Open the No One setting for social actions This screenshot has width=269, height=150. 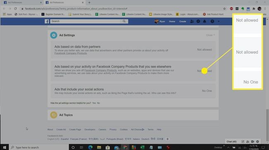click(x=207, y=91)
